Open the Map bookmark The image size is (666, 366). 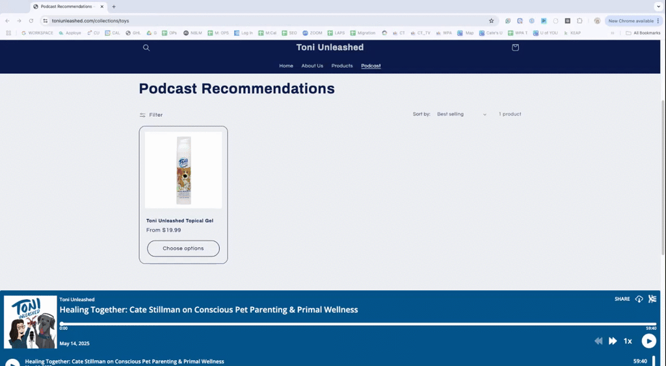coord(465,33)
